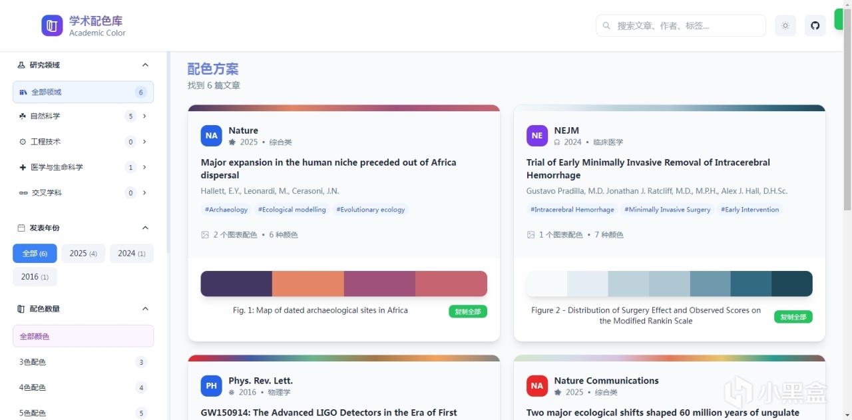The height and width of the screenshot is (420, 852).
Task: Select the 全部 (6) year filter
Action: pyautogui.click(x=35, y=254)
